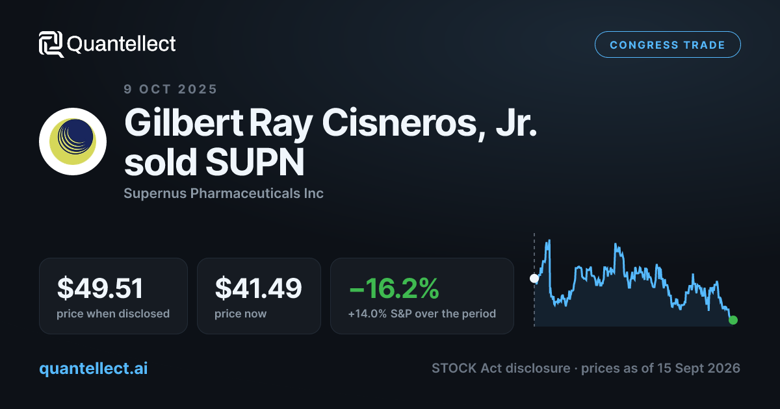Click the green end point on chart
Image resolution: width=780 pixels, height=409 pixels.
pyautogui.click(x=733, y=319)
